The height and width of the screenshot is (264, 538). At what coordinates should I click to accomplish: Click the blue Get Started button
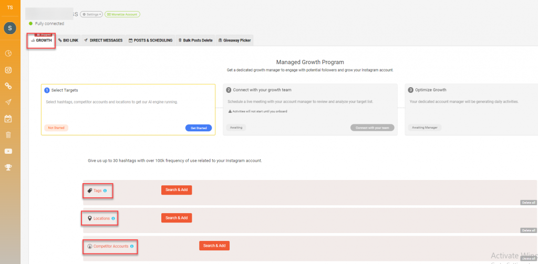pos(199,128)
